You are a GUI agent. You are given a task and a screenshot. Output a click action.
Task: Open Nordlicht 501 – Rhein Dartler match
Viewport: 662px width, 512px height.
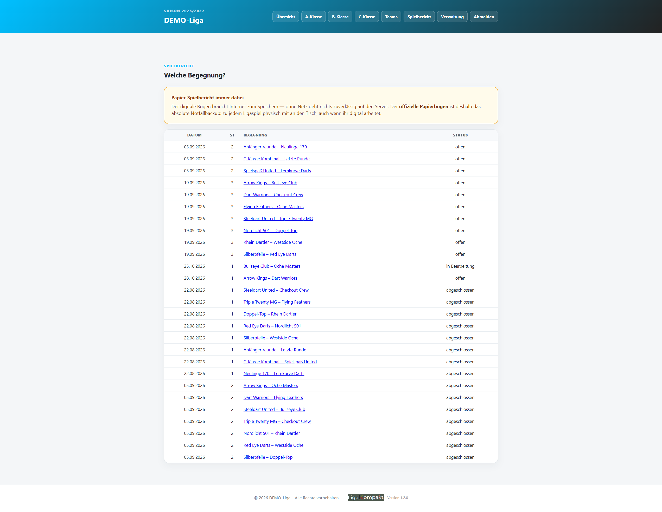272,433
